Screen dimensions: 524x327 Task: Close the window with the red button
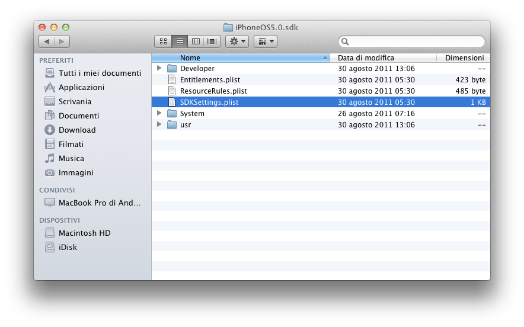pos(42,27)
